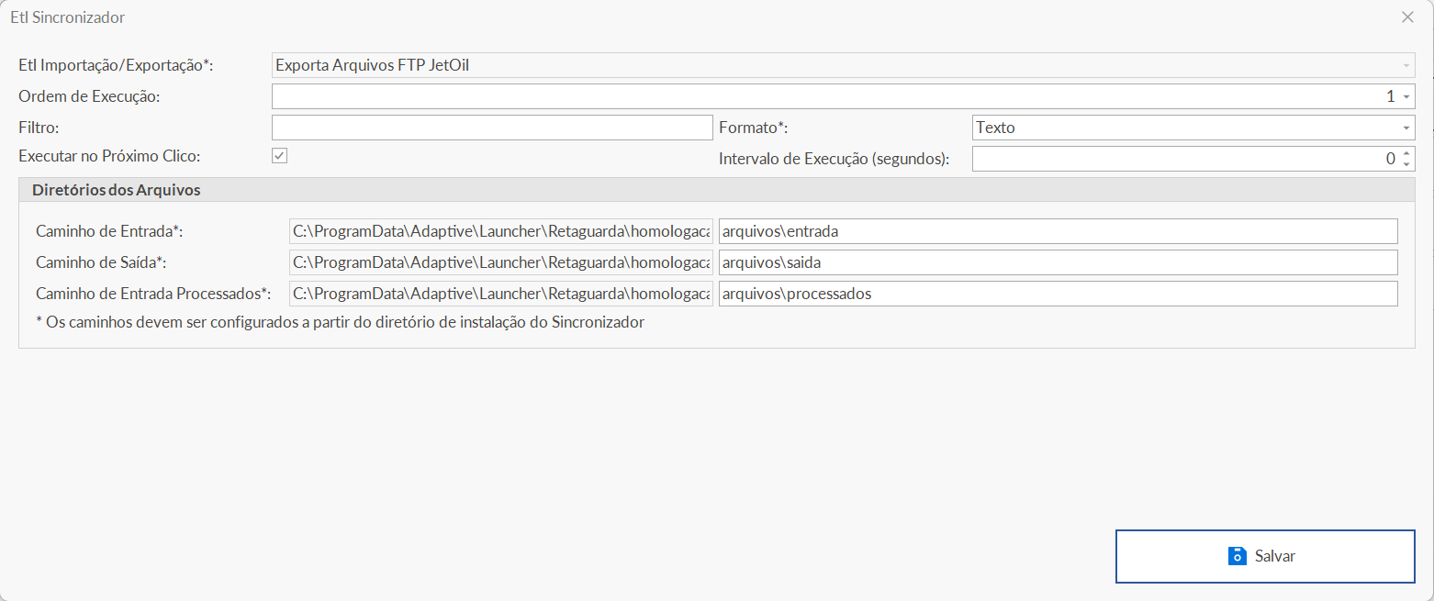This screenshot has height=601, width=1434.
Task: Close the Etl Sincronizador window
Action: pyautogui.click(x=1406, y=17)
